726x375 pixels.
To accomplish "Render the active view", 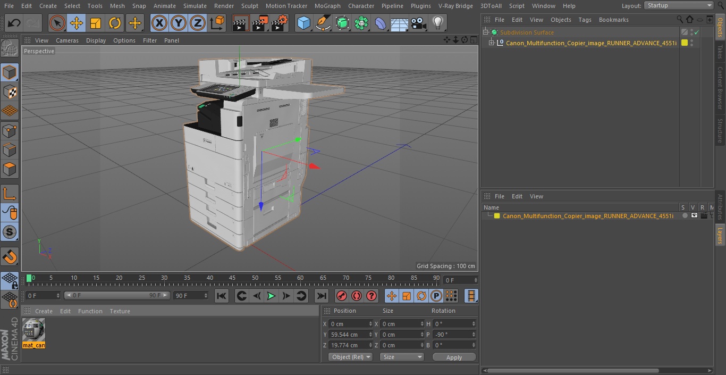I will pos(241,23).
